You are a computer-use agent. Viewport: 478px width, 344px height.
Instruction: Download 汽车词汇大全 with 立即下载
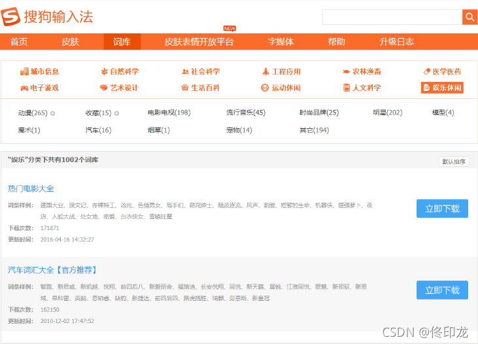[x=442, y=290]
